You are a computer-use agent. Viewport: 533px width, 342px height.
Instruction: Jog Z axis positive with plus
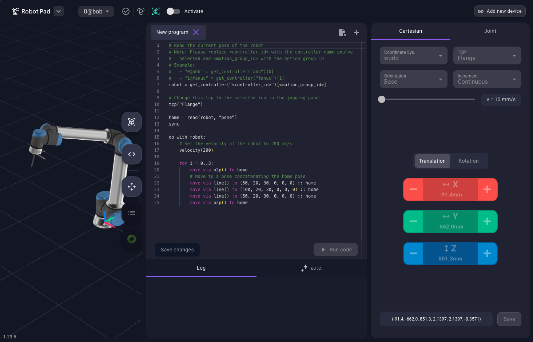coord(487,254)
